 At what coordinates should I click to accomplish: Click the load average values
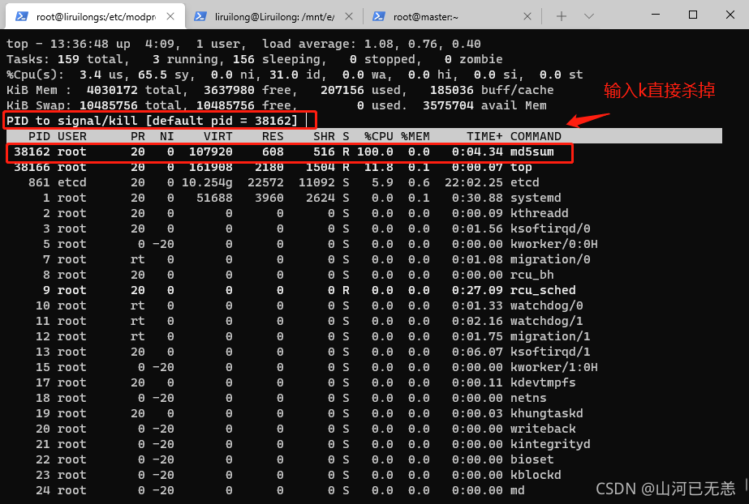click(422, 44)
